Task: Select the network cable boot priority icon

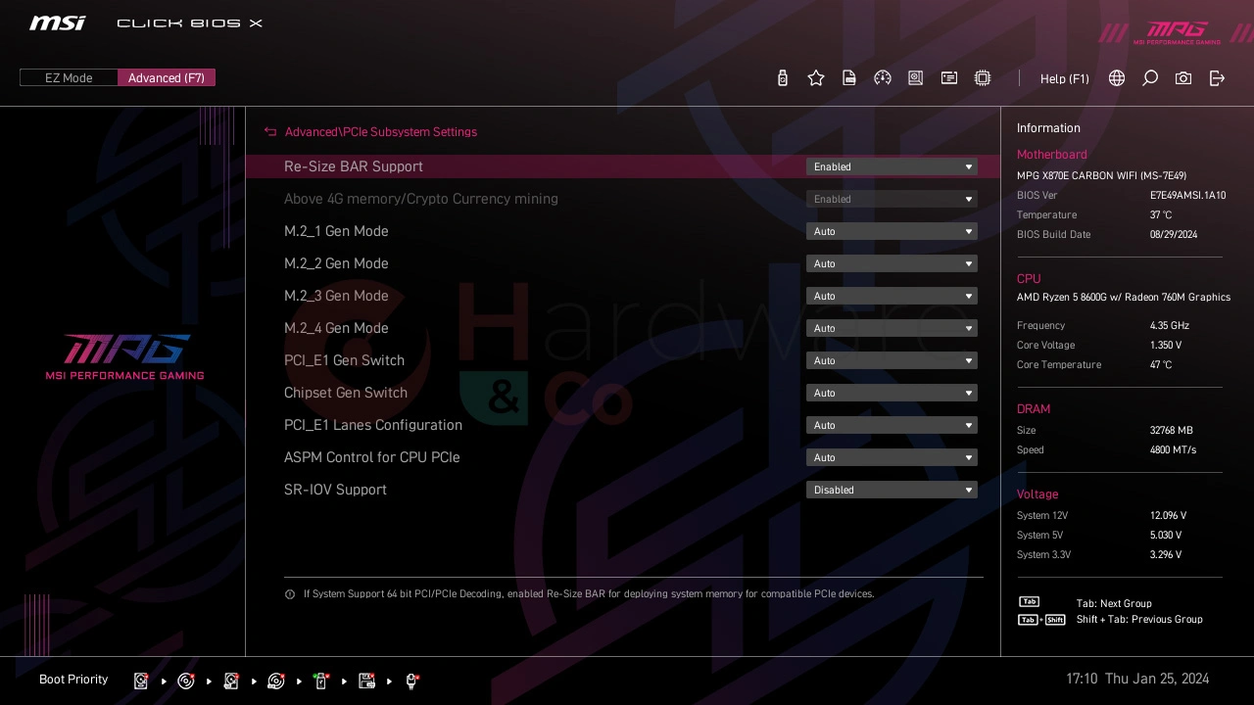Action: pyautogui.click(x=412, y=681)
